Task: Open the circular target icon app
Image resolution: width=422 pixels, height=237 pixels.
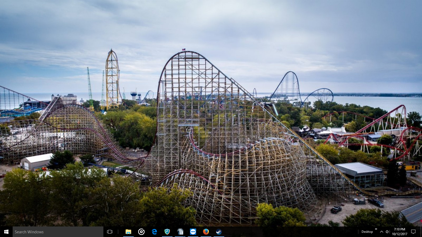Action: (141, 232)
